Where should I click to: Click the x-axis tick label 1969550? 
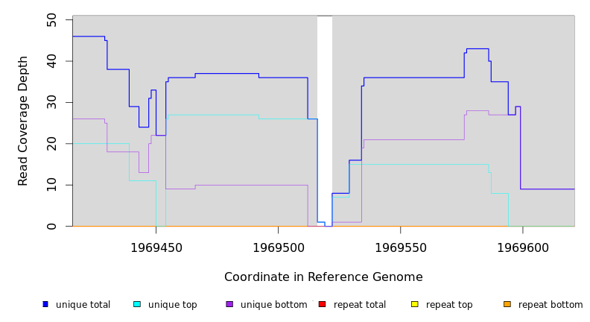(x=401, y=247)
